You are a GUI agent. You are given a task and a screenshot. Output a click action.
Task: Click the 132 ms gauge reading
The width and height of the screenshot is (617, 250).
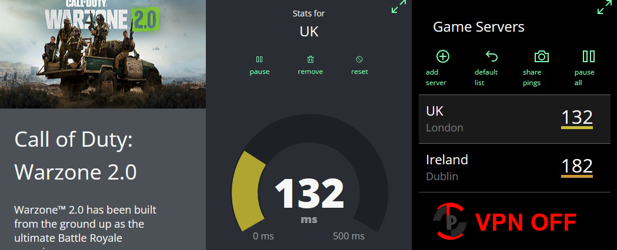[309, 194]
